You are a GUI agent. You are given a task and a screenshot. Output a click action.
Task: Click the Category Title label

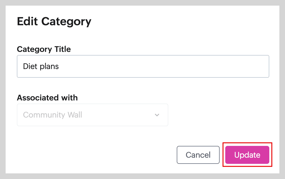coord(44,49)
